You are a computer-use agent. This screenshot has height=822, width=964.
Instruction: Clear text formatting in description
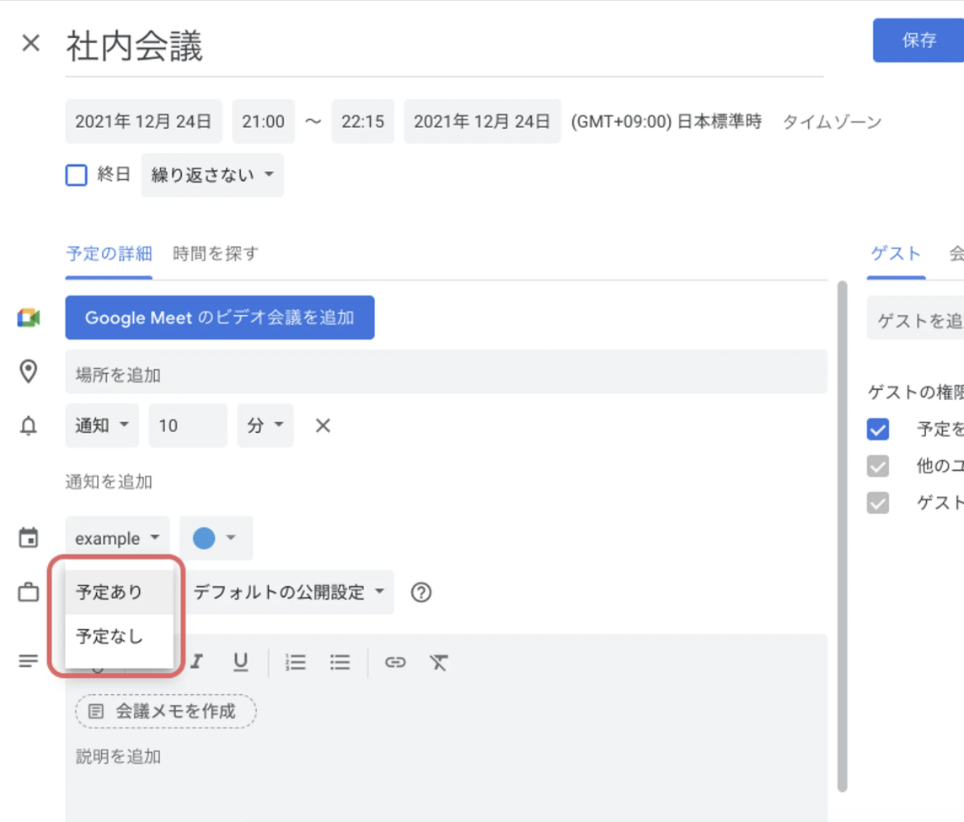[438, 663]
